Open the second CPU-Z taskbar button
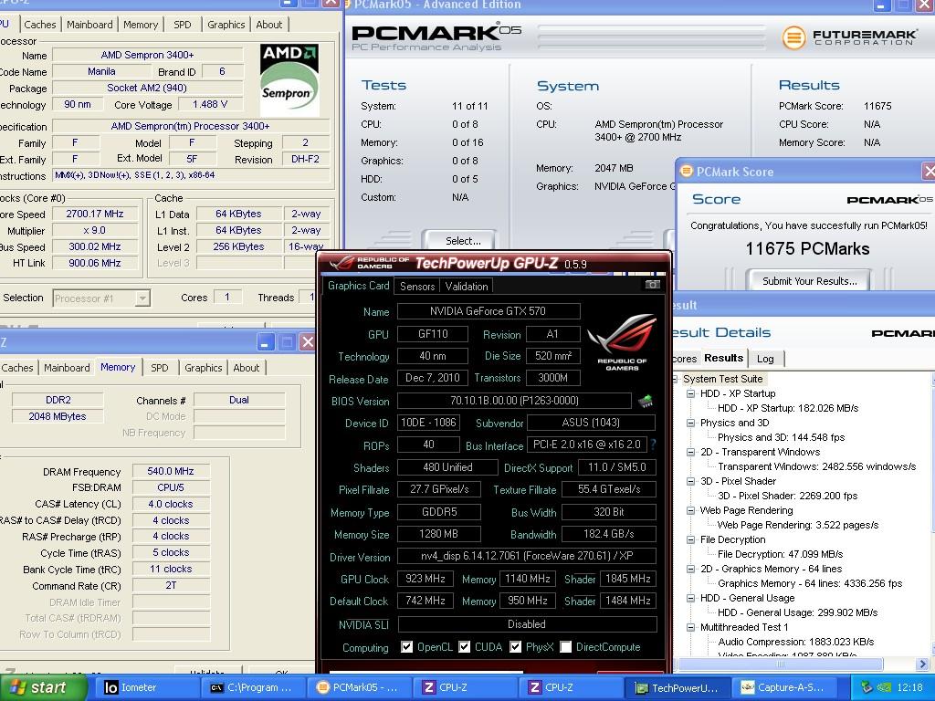Image resolution: width=935 pixels, height=701 pixels. click(x=571, y=688)
